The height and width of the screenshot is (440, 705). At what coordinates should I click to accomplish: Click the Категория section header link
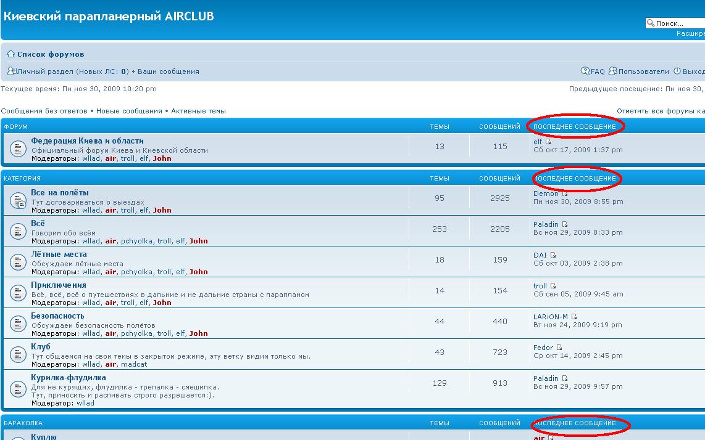click(x=22, y=179)
